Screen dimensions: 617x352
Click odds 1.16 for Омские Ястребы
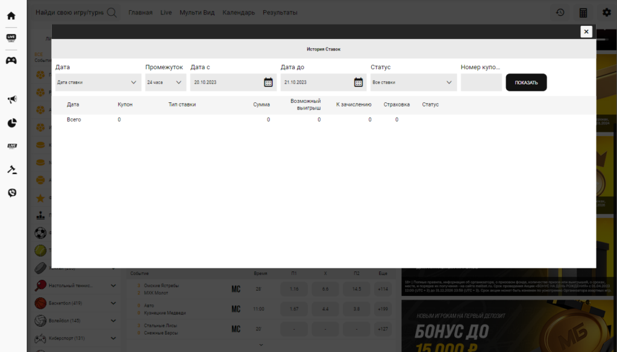[294, 289]
